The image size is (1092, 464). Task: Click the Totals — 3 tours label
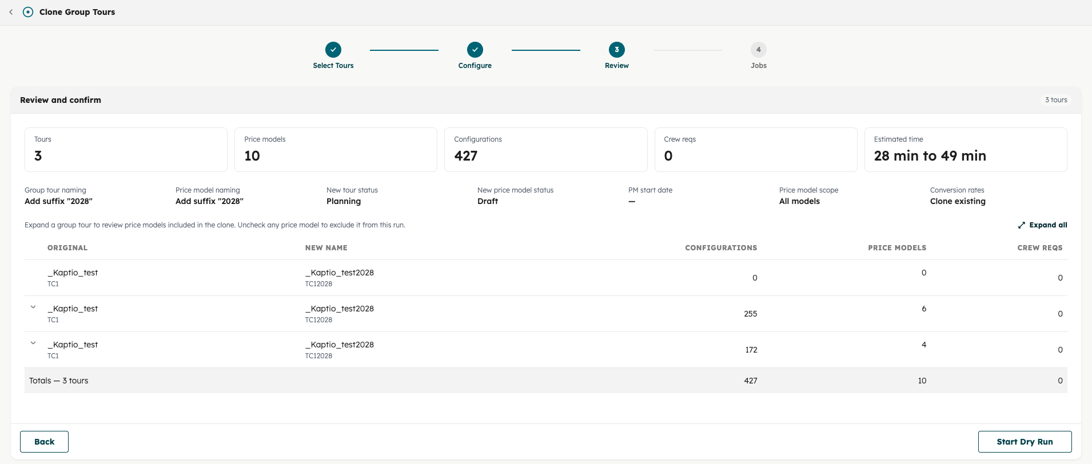[59, 381]
